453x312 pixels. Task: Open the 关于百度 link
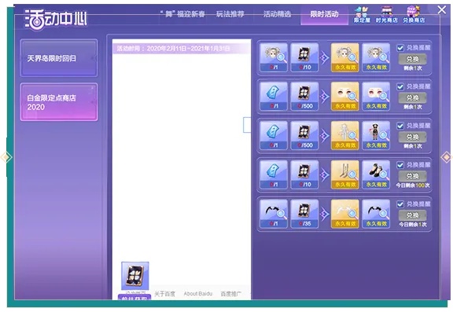pyautogui.click(x=164, y=294)
